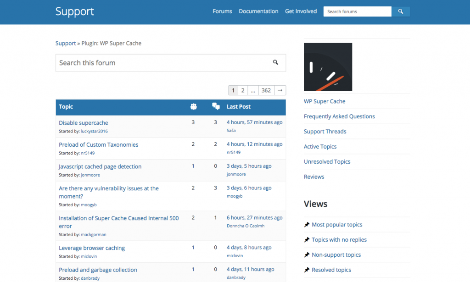Click the WP Super Cache speedometer logo
Screen dimensions: 470x282
[328, 66]
